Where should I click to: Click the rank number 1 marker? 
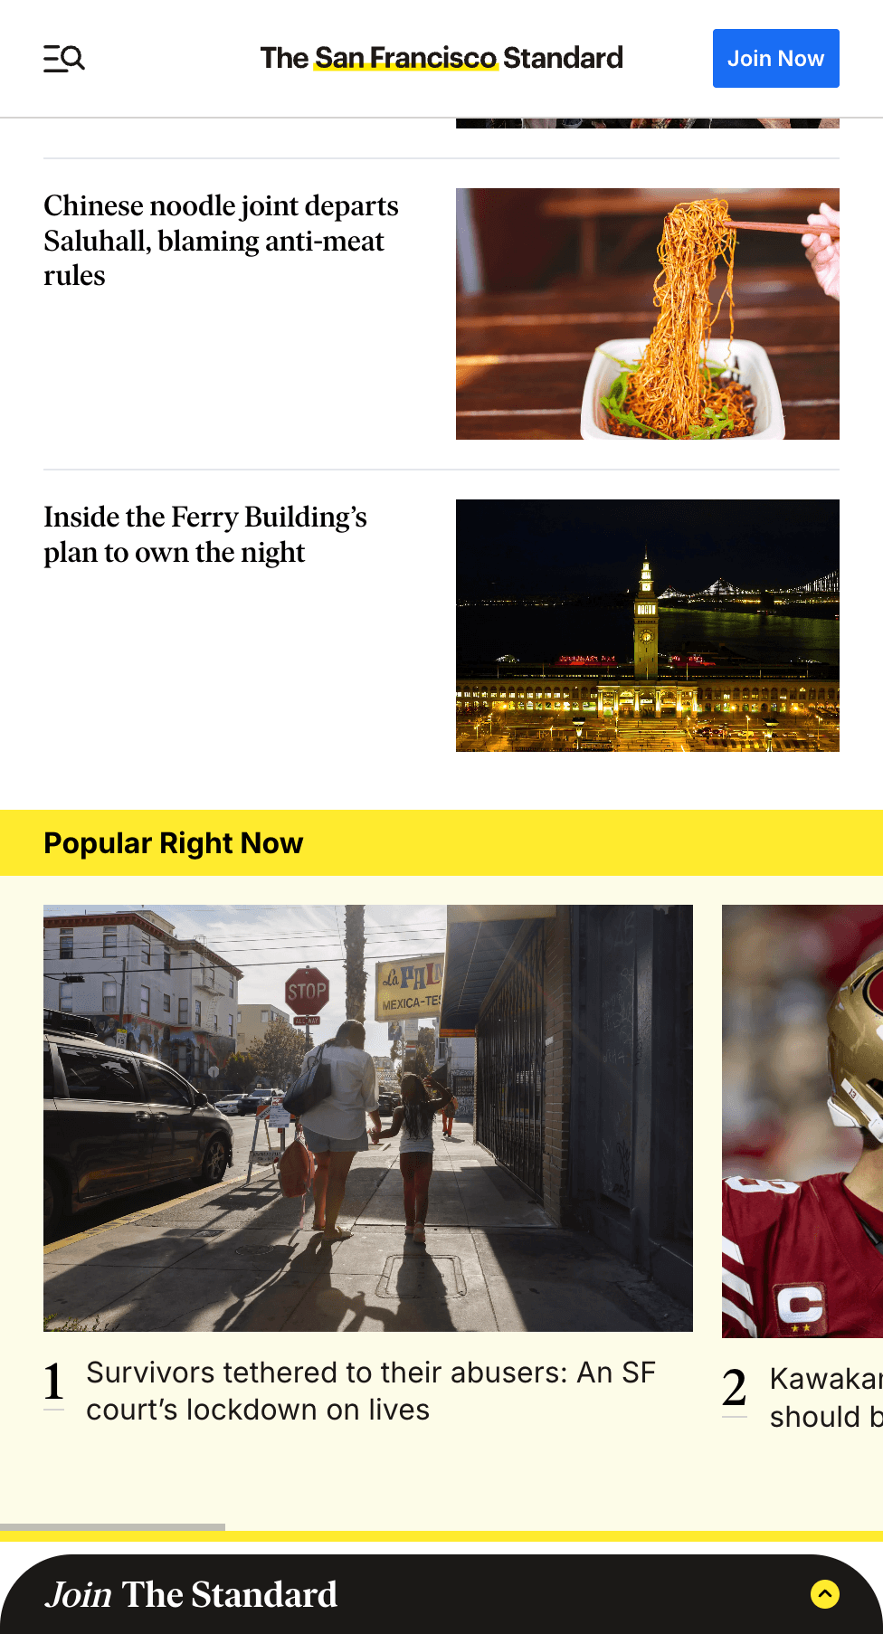(x=53, y=1382)
